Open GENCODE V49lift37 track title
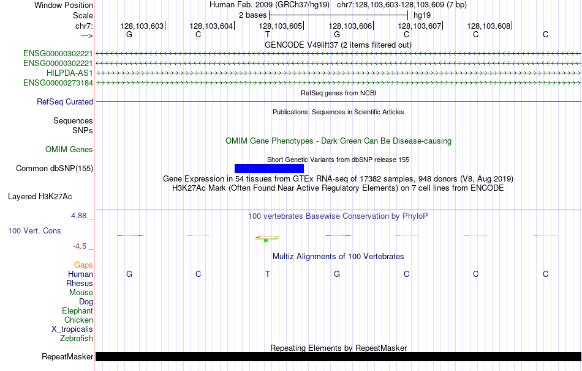 (x=338, y=45)
